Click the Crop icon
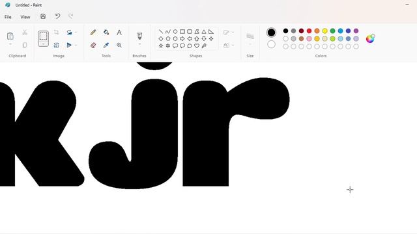The image size is (417, 234). click(x=57, y=32)
